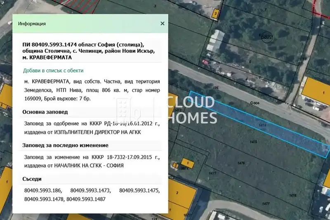Select the small orange building 2 beside parcel 7

pyautogui.click(x=215, y=14)
